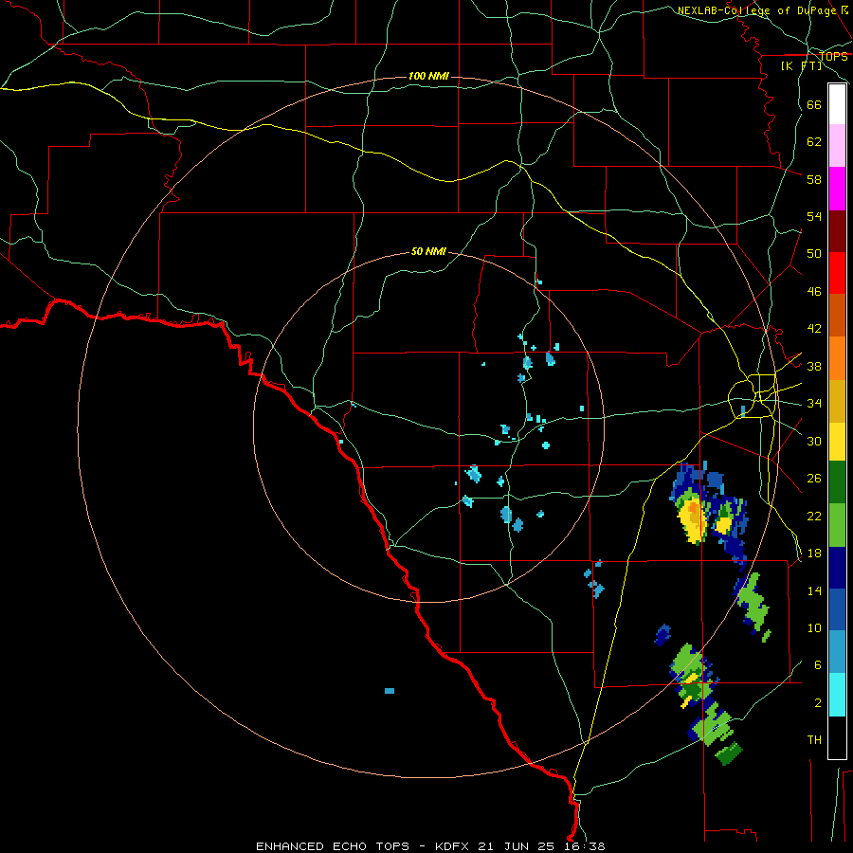Click the "100 NMI" range ring label
Screen dimensions: 853x853
coord(428,76)
